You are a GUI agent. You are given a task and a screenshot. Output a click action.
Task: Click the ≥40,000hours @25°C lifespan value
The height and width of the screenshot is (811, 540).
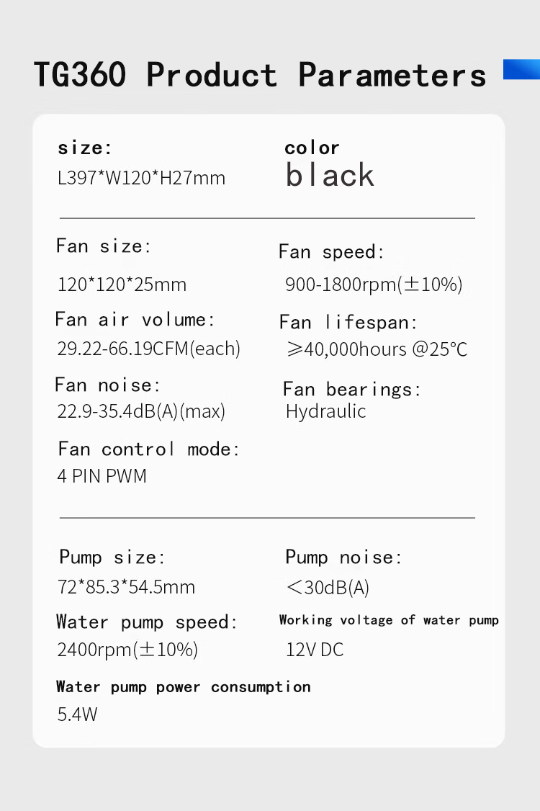[377, 350]
